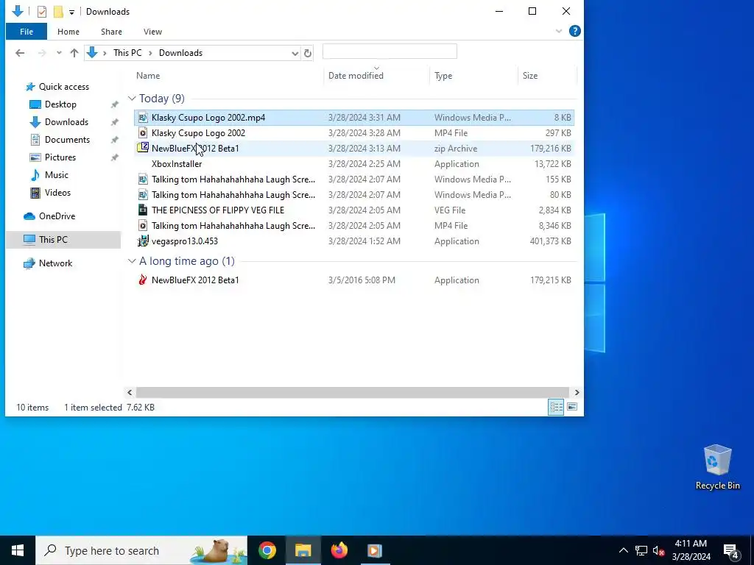Open Videos in the navigation pane
Viewport: 754px width, 565px height.
(57, 193)
